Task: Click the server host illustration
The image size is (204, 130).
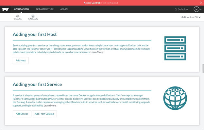Action: (175, 48)
